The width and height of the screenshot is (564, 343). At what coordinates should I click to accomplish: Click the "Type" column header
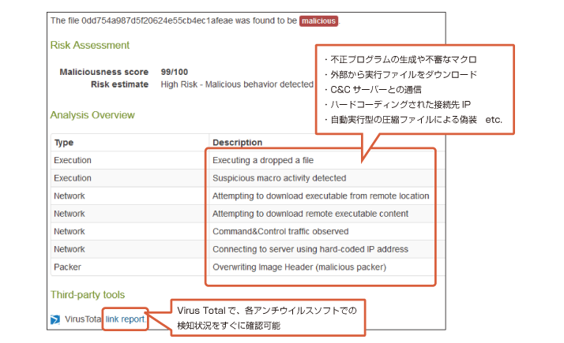pyautogui.click(x=63, y=143)
